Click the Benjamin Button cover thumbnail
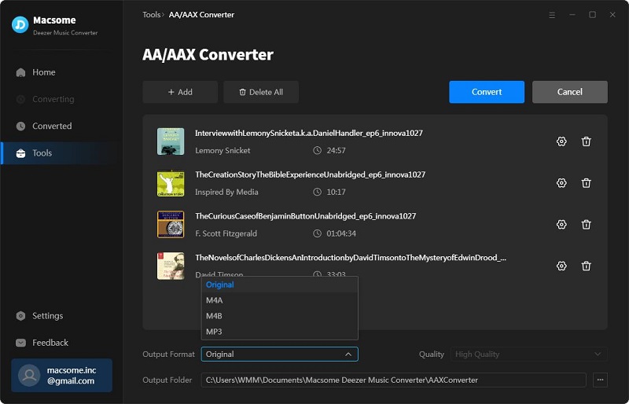The width and height of the screenshot is (629, 404). coord(171,224)
